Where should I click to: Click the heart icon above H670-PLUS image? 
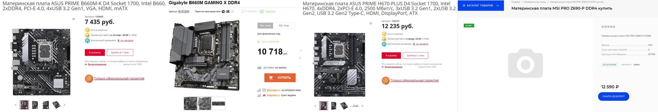click(x=371, y=24)
